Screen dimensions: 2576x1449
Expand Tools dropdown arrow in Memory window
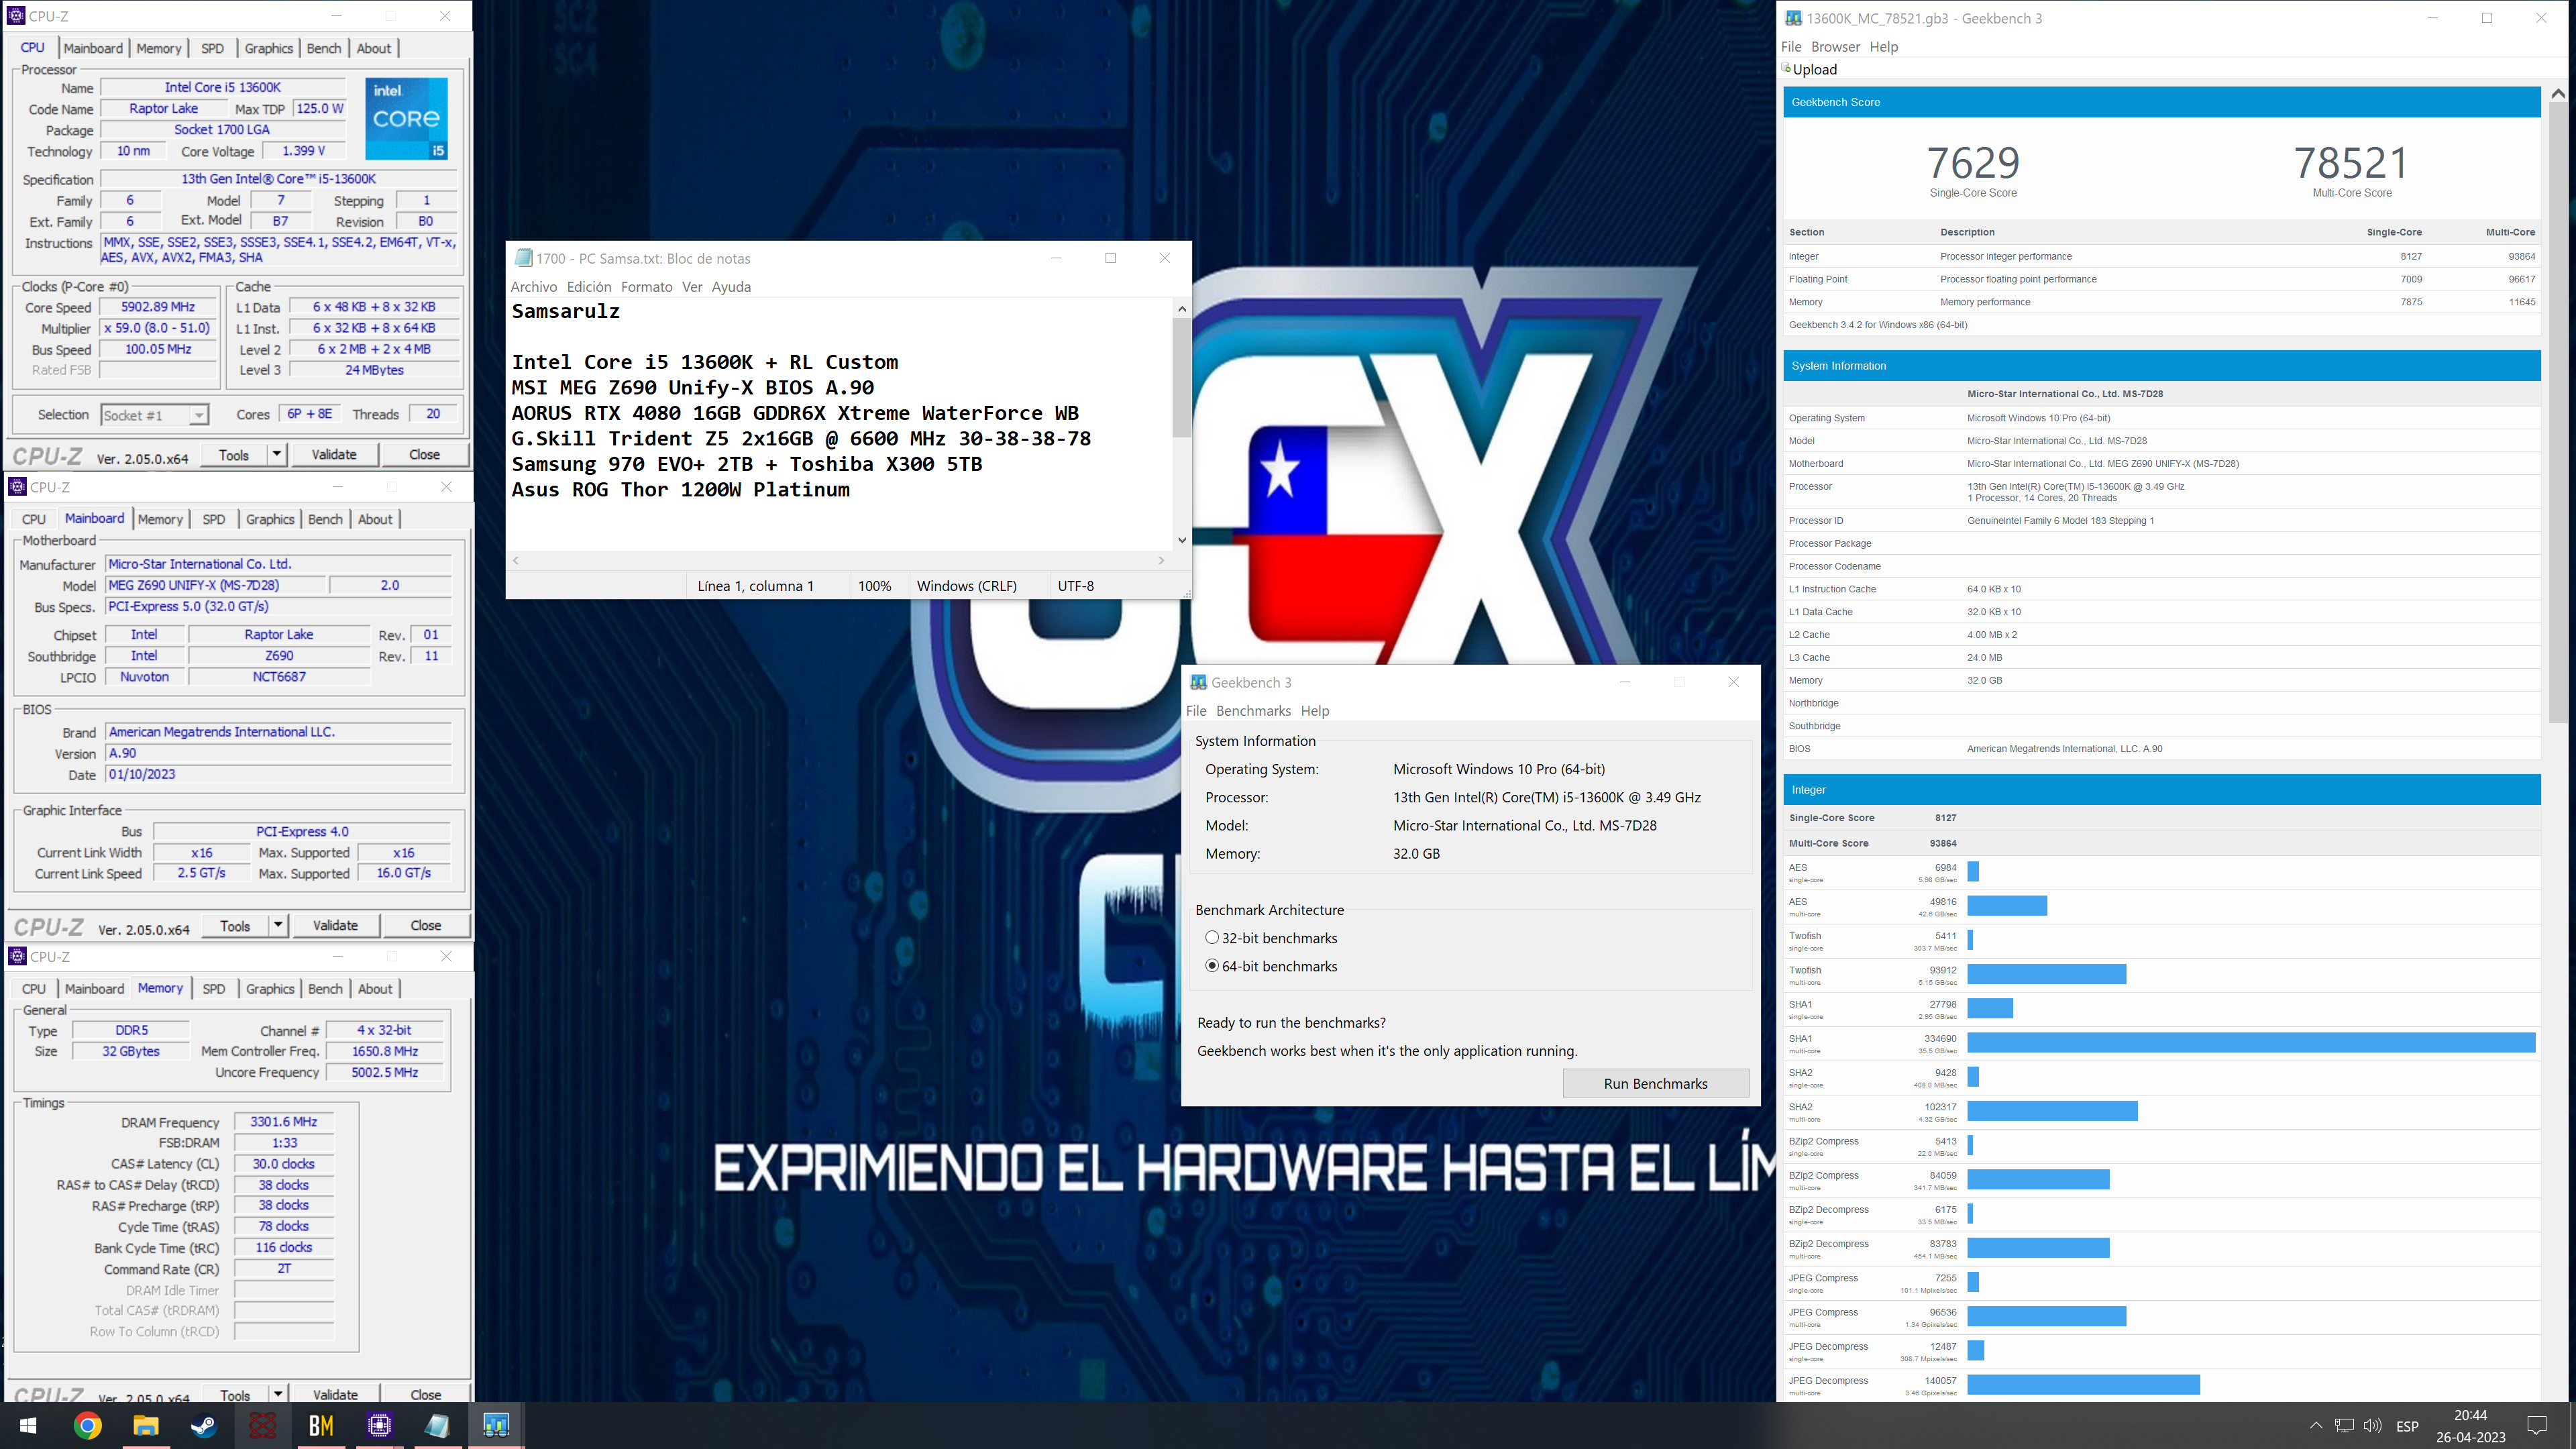[278, 1394]
